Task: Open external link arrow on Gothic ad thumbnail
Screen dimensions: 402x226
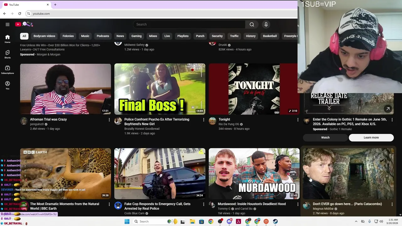Action: (388, 109)
